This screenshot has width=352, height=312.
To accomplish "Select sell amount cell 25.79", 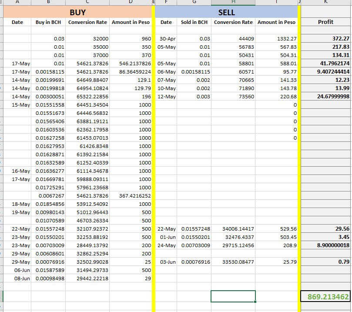I will (x=276, y=262).
